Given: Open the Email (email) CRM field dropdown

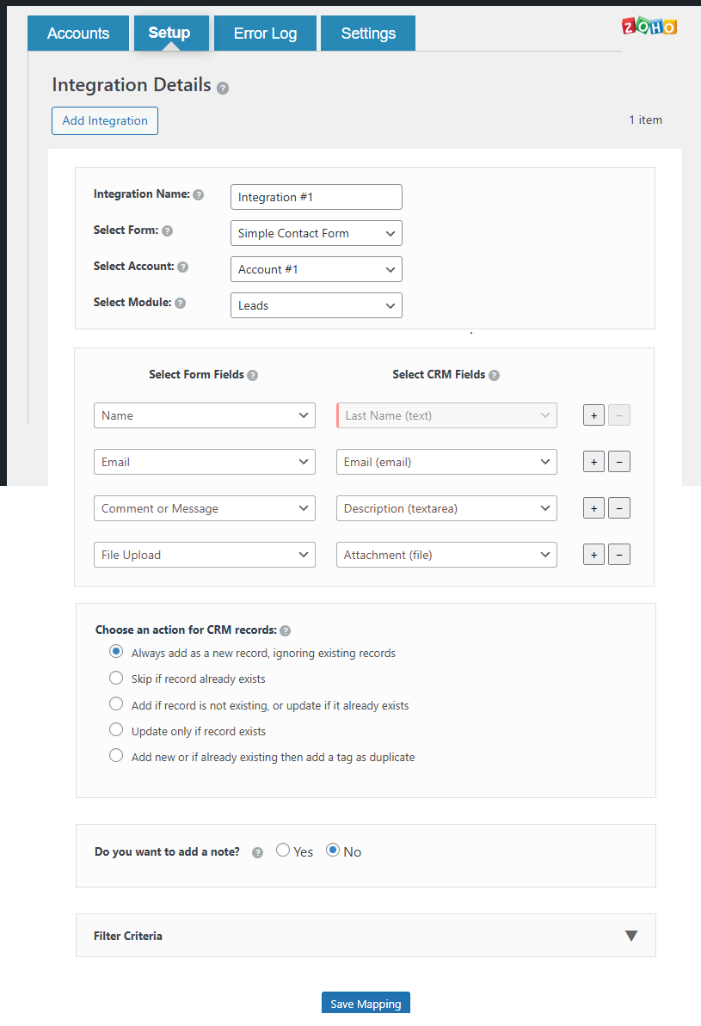Looking at the screenshot, I should click(x=446, y=462).
